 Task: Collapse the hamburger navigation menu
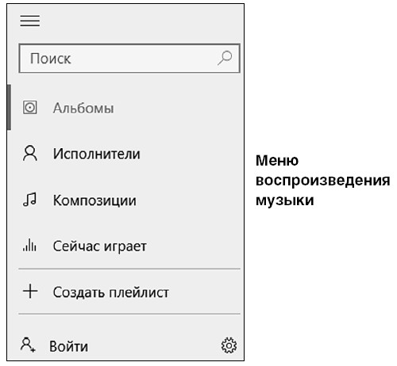[30, 21]
